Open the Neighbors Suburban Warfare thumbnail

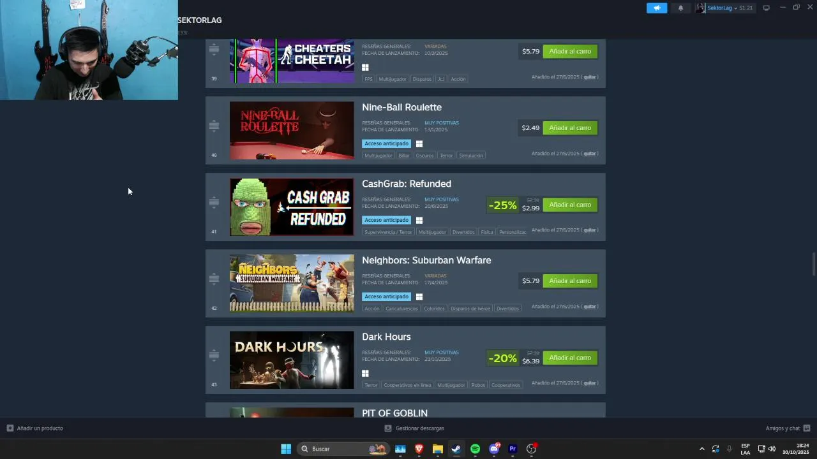pyautogui.click(x=292, y=283)
